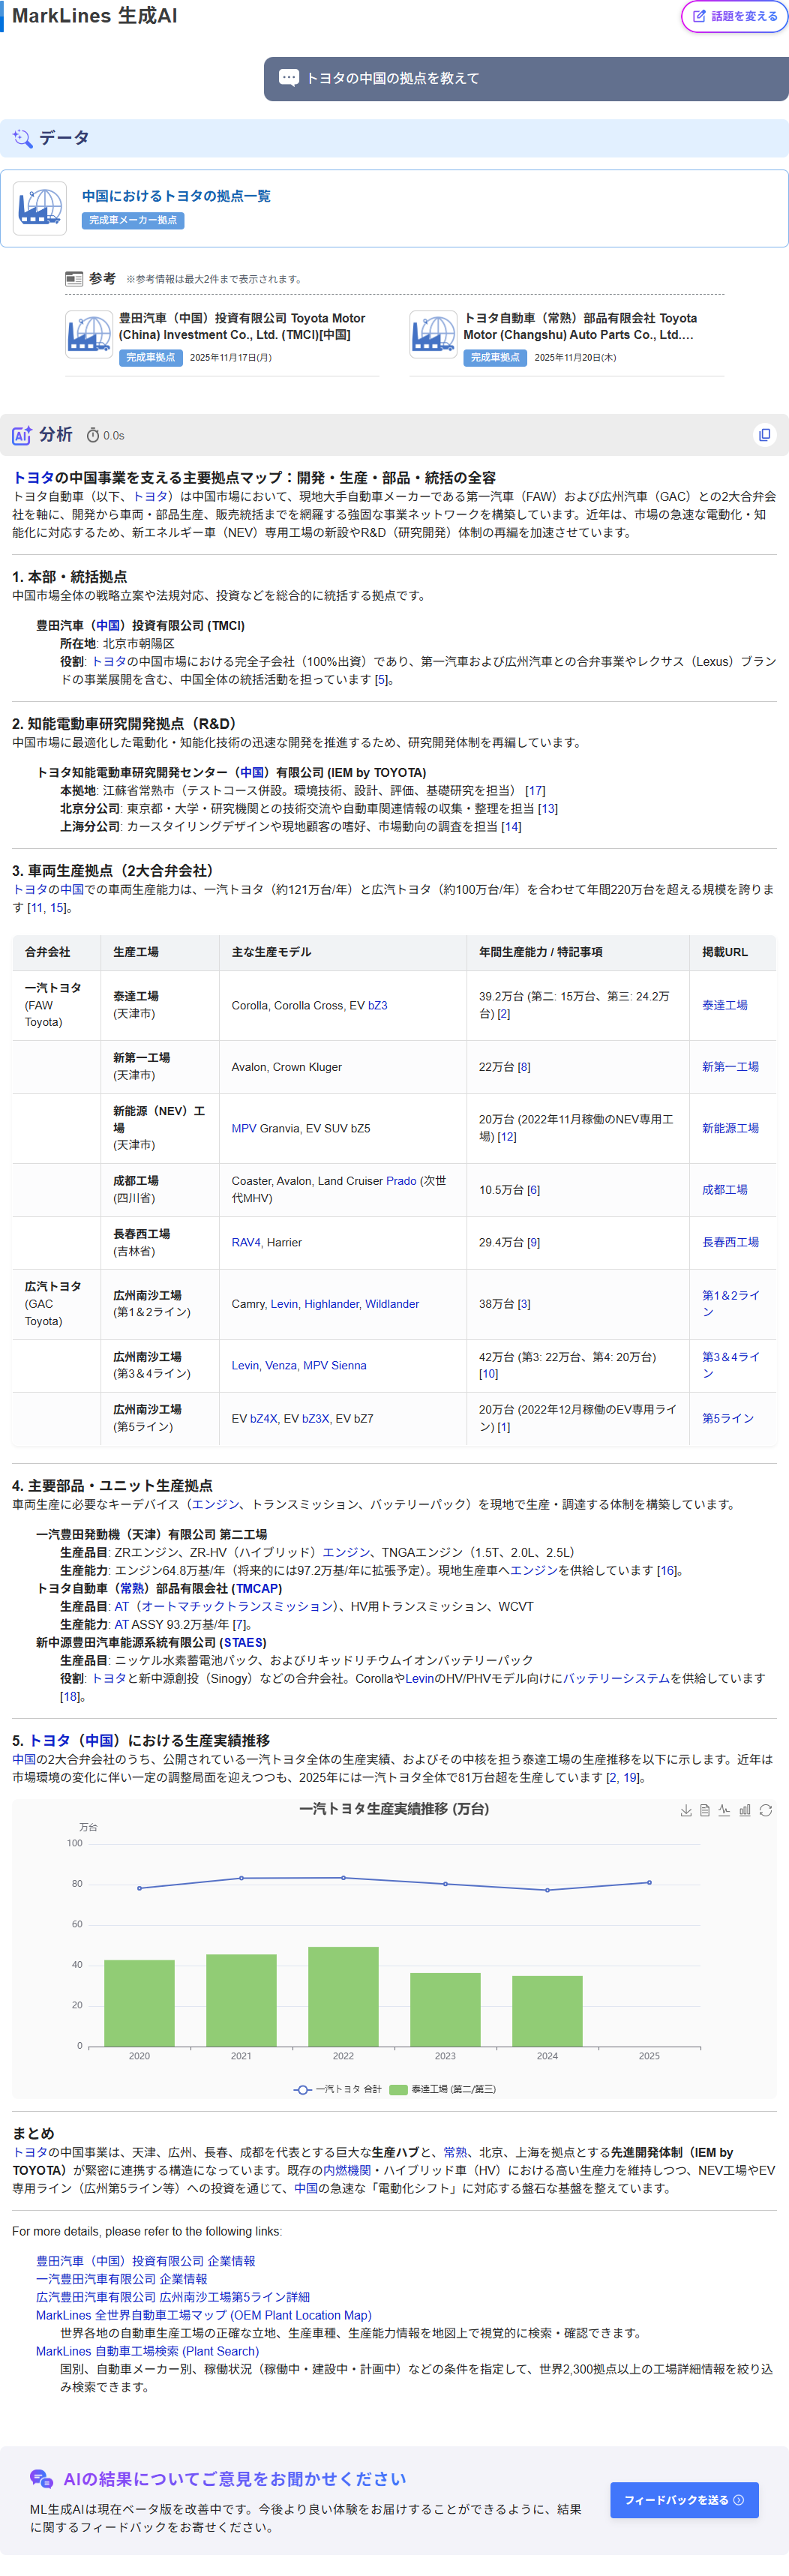This screenshot has width=789, height=2576.
Task: Toggle the 一汽トヨタ 合計 legend series
Action: point(338,2089)
